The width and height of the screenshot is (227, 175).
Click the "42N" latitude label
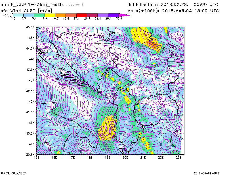[32, 102]
